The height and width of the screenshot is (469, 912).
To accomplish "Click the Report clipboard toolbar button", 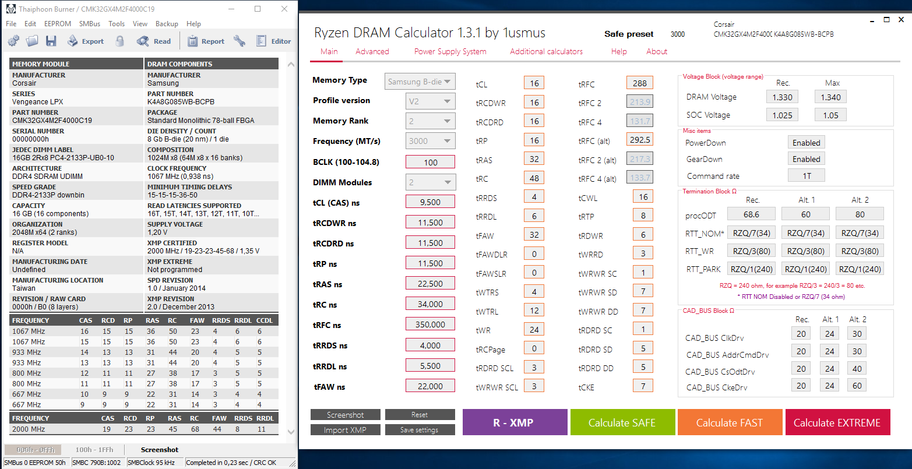I will [206, 41].
